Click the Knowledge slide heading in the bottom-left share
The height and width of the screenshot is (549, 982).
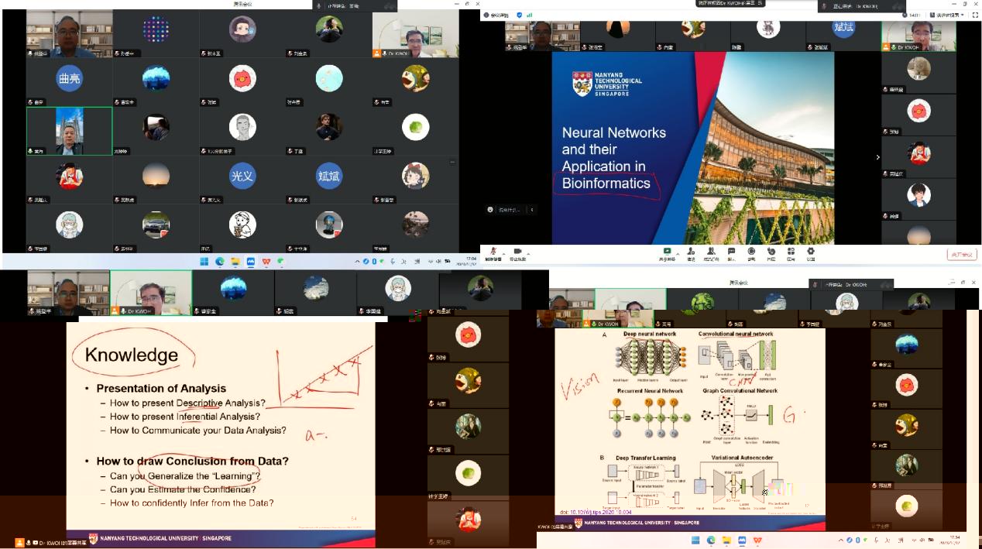click(132, 355)
